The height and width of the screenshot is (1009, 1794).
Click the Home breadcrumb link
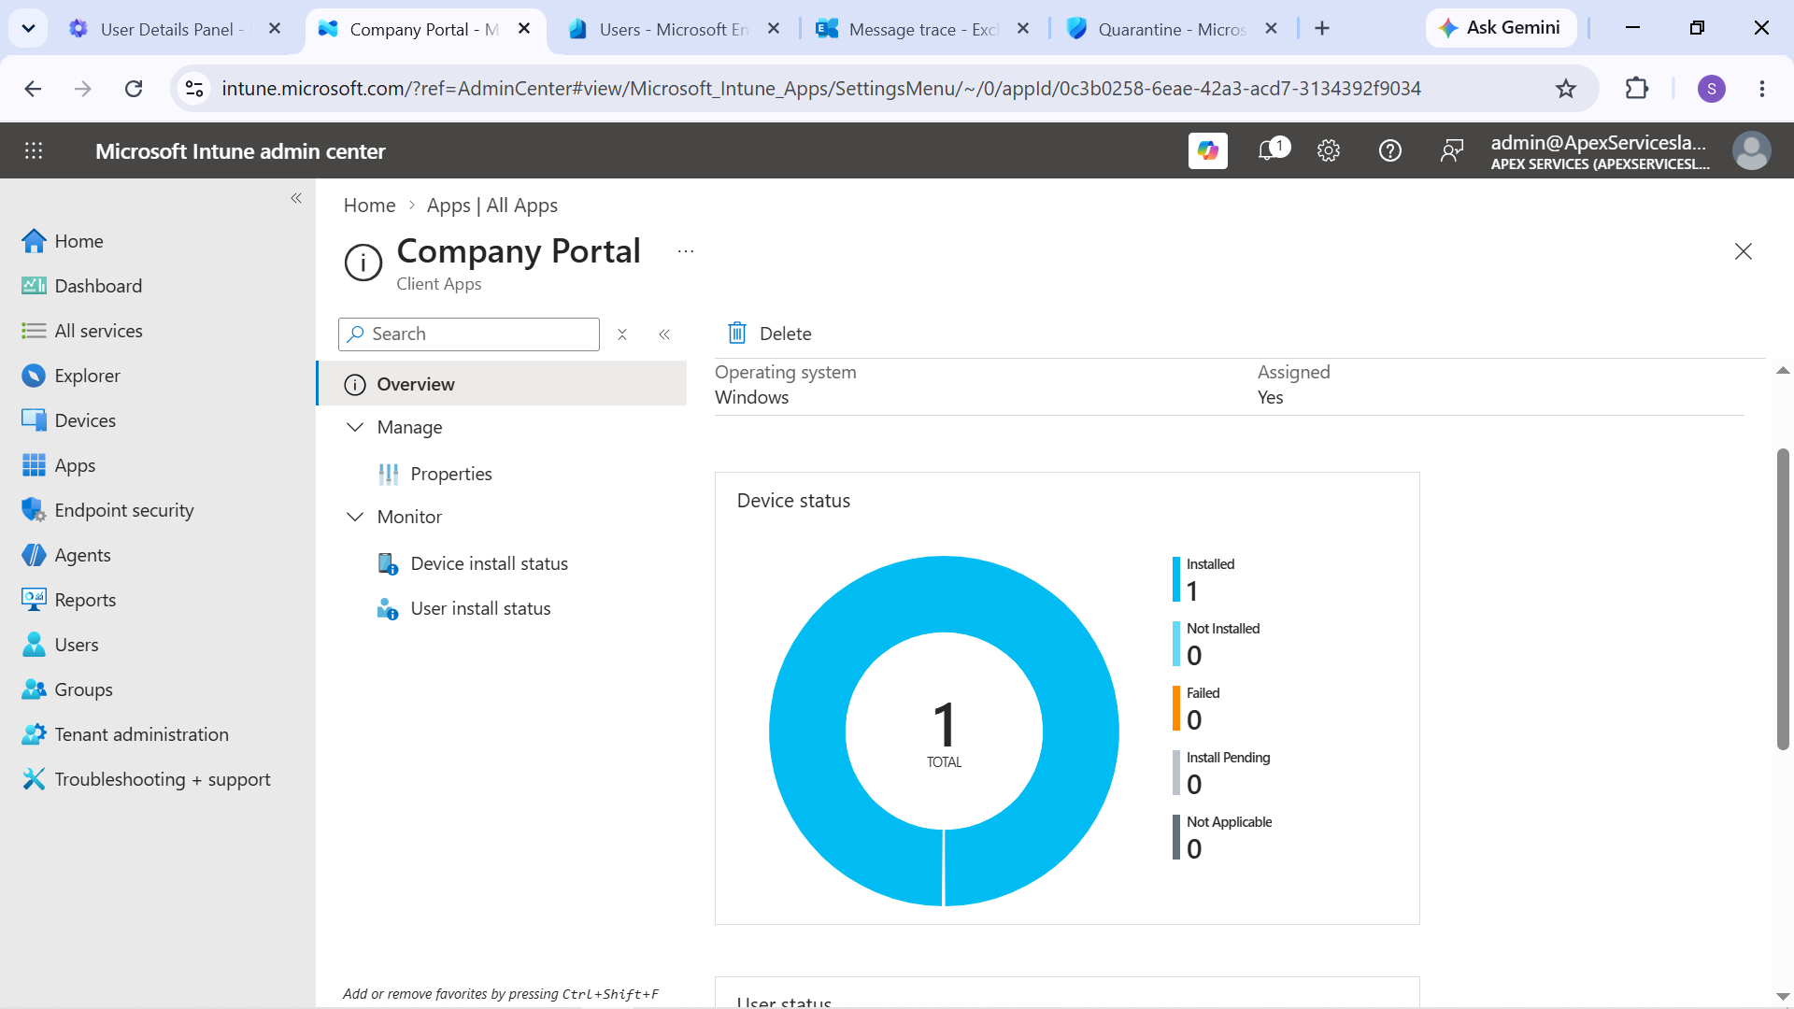point(369,206)
